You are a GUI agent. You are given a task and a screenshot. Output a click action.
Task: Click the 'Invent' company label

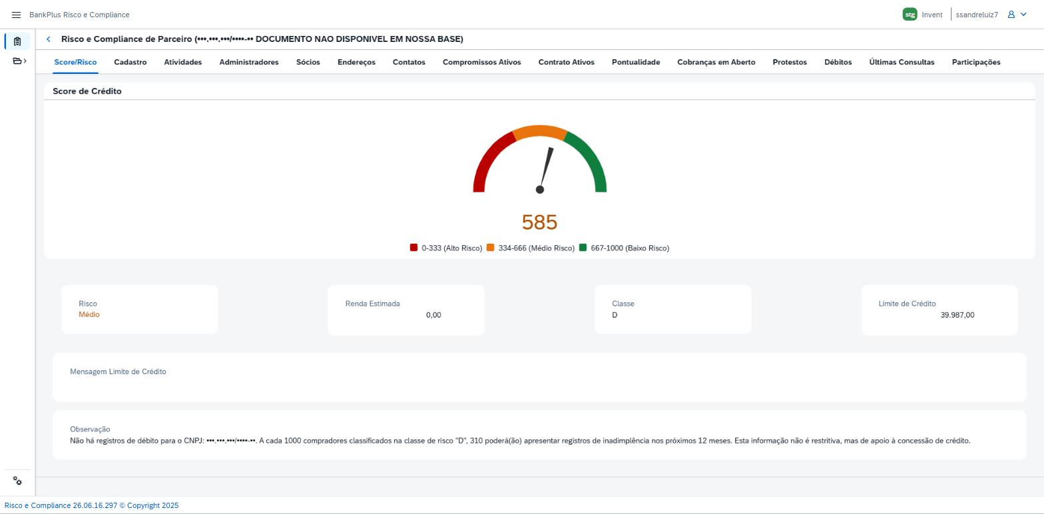(932, 15)
